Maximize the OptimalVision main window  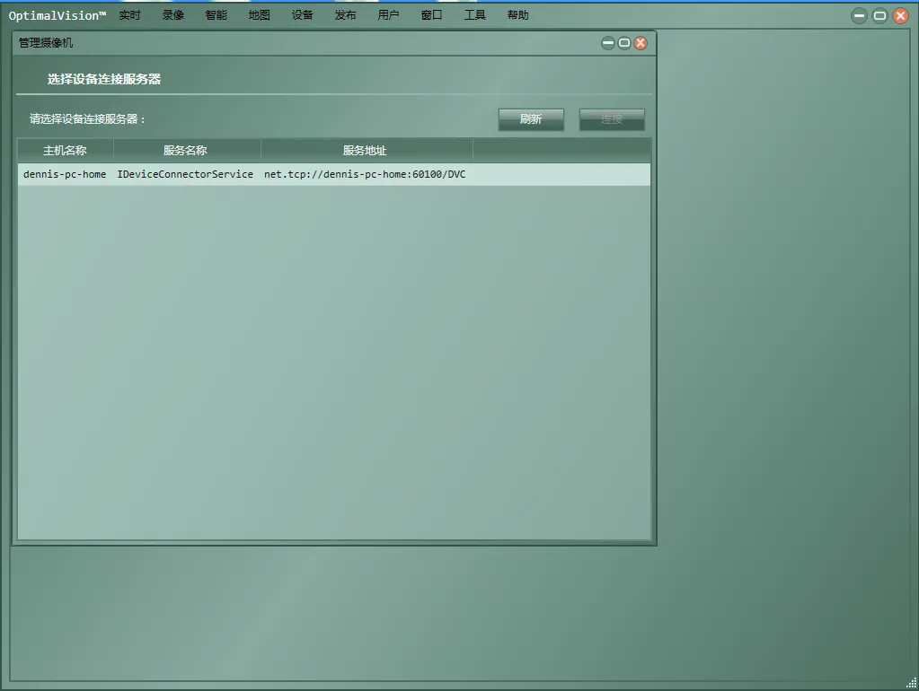tap(879, 16)
